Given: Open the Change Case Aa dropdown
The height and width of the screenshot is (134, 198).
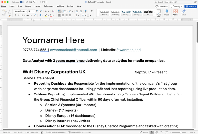Looking at the screenshot, I should [47, 11].
